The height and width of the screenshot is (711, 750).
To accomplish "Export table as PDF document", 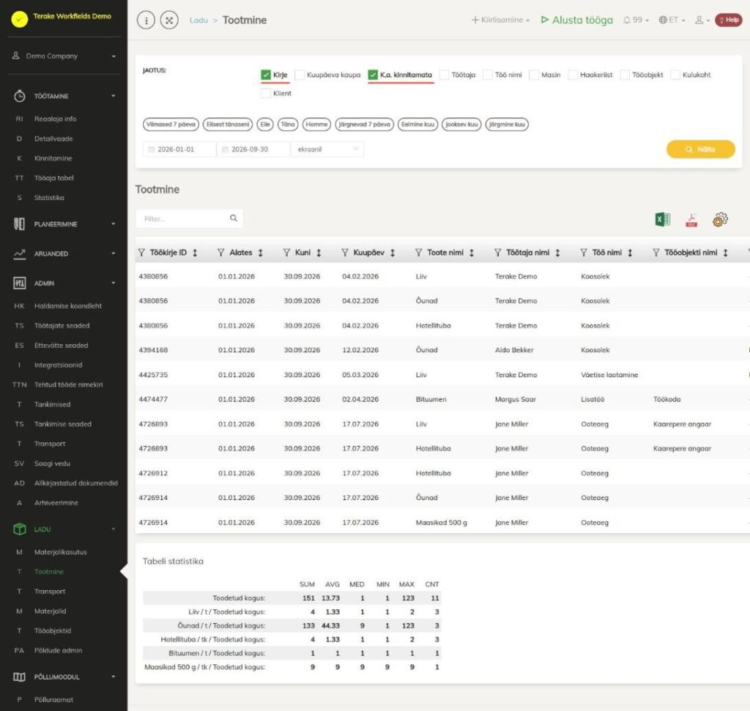I will point(691,220).
